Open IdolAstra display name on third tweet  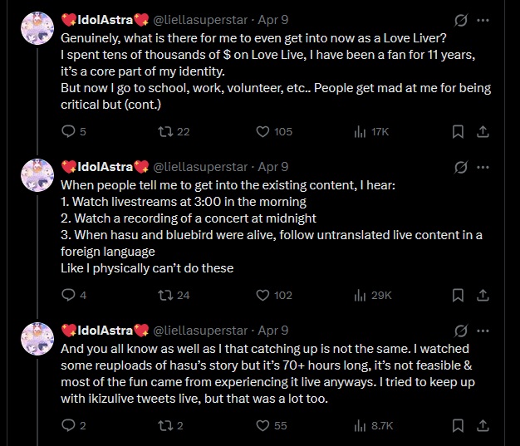105,331
